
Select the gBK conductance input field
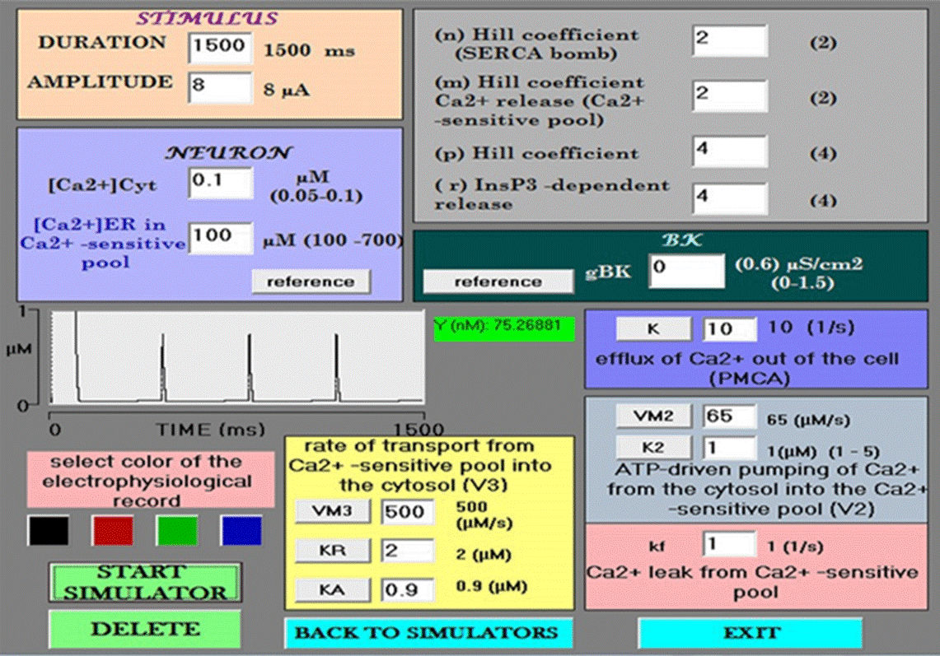(687, 271)
